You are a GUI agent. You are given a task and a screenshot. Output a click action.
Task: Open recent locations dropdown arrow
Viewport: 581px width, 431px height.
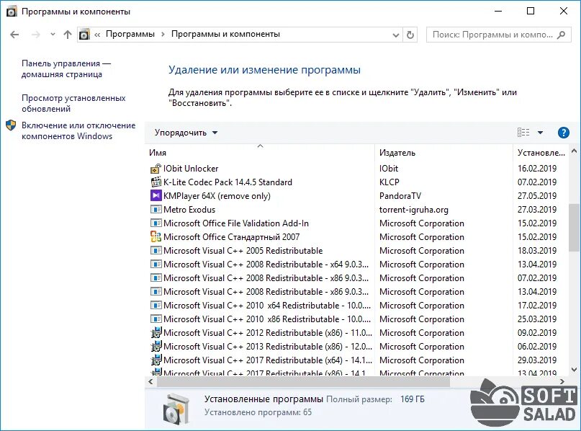(53, 35)
